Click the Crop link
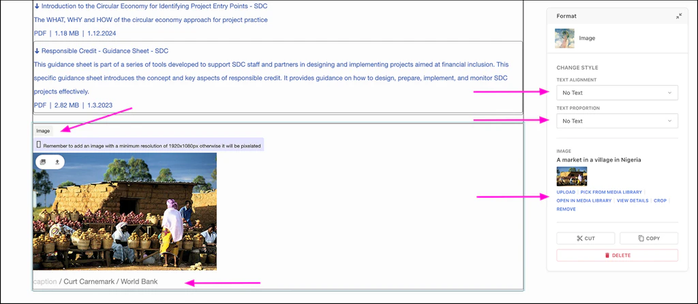 (660, 201)
